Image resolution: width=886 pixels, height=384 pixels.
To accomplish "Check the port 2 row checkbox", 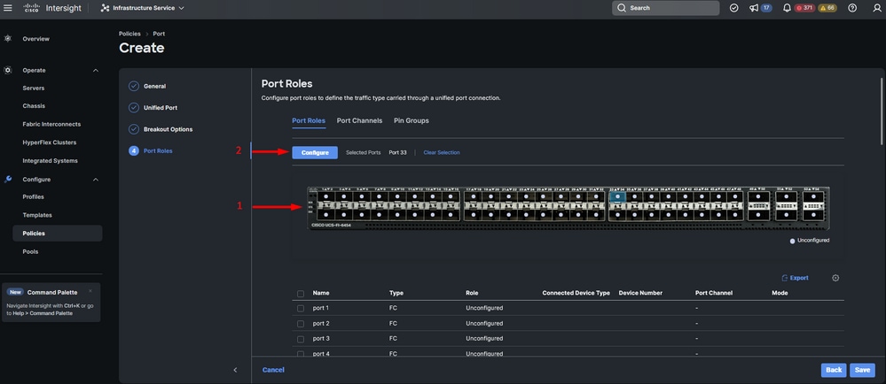I will 301,324.
